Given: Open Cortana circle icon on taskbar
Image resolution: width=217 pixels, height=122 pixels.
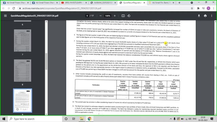Looking at the screenshot, I should tap(66, 119).
